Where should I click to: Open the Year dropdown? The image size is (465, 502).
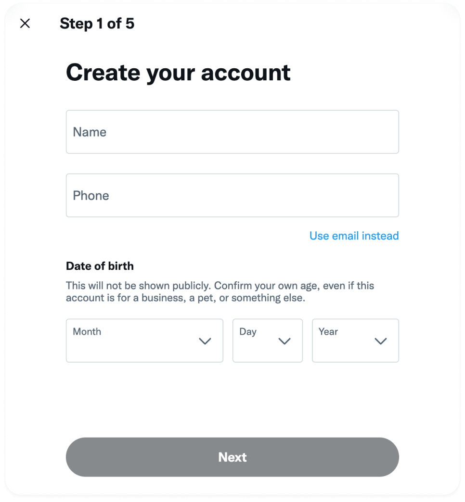click(x=355, y=340)
